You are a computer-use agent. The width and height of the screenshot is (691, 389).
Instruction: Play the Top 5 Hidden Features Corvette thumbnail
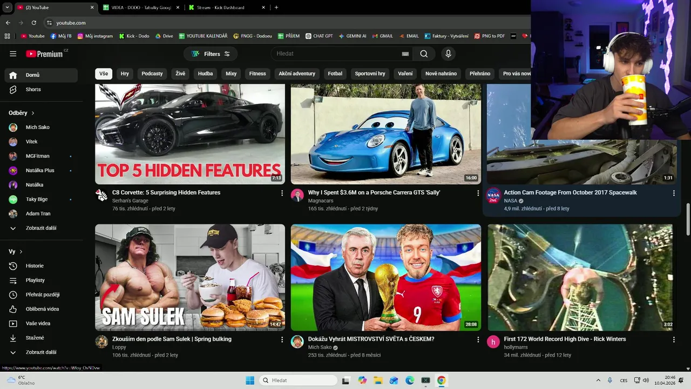[x=190, y=134]
